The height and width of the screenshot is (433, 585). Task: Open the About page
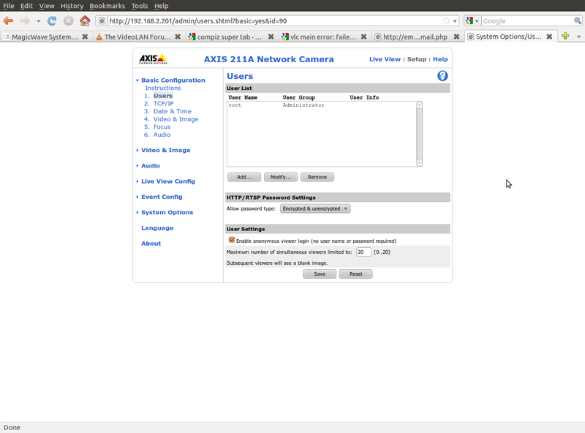click(151, 244)
